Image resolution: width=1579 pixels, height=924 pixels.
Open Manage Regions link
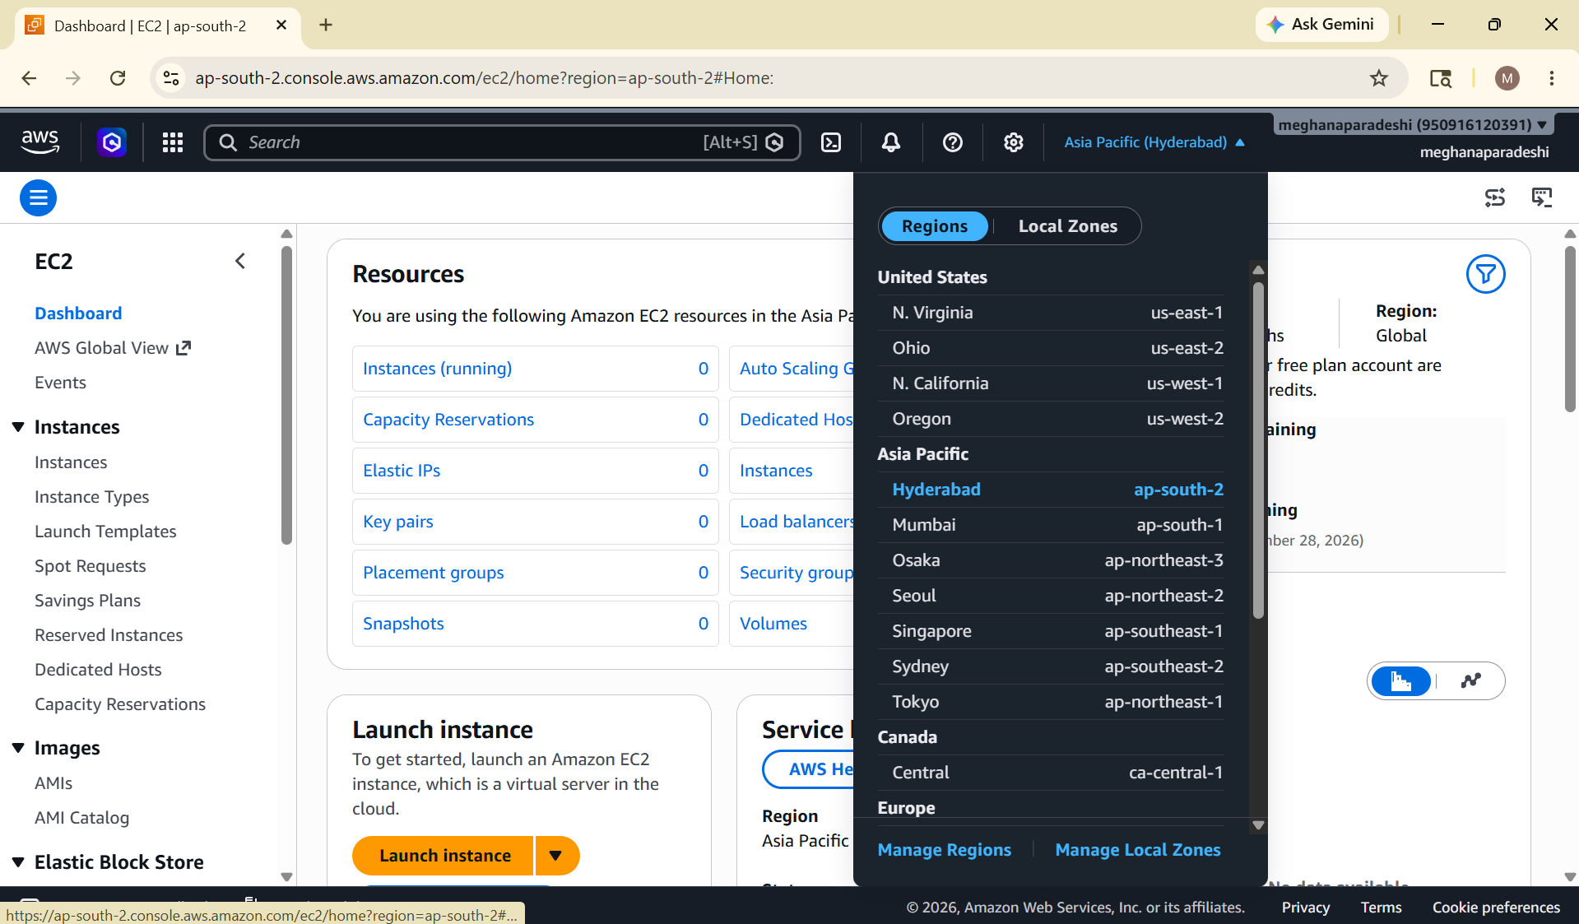(x=944, y=850)
